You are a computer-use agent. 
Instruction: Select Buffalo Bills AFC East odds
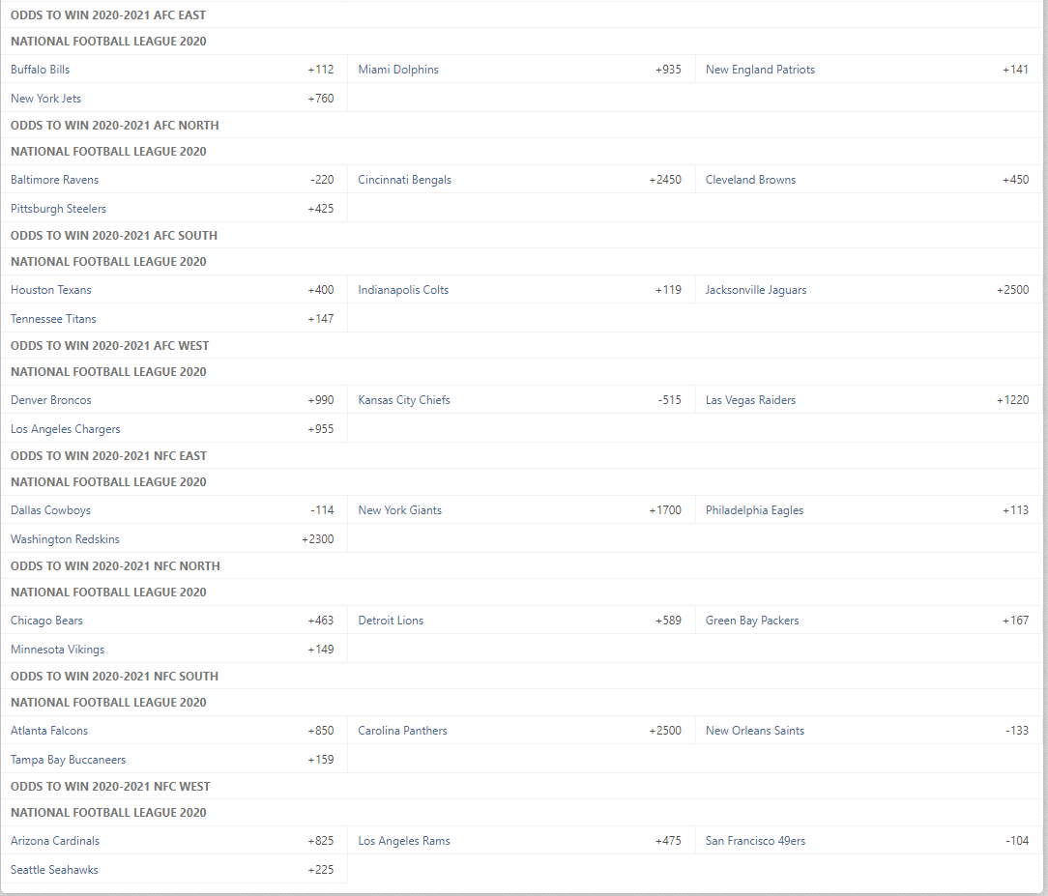pos(174,70)
